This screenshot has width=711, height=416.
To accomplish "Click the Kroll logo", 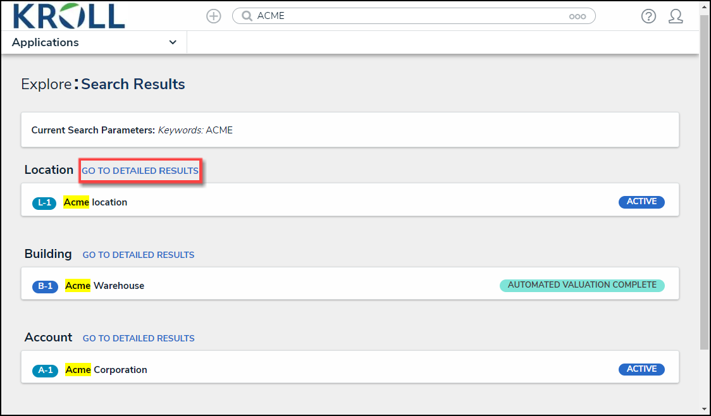I will [69, 16].
